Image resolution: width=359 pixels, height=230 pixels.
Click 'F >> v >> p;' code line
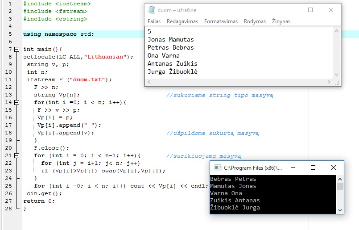[58, 110]
